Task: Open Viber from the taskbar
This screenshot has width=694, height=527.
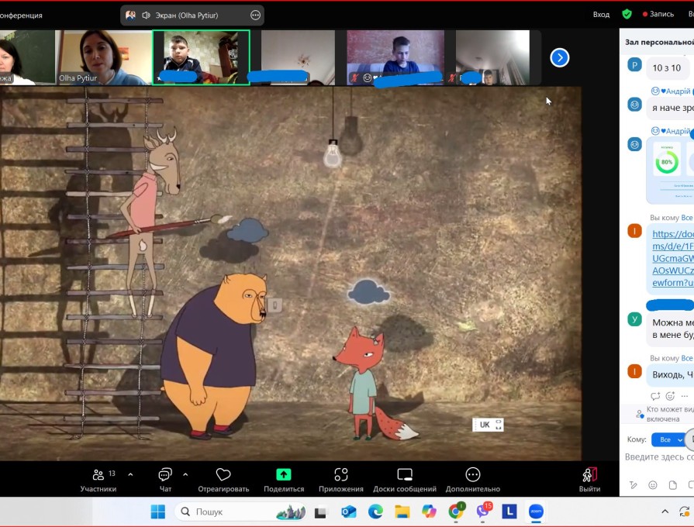Action: (x=483, y=511)
